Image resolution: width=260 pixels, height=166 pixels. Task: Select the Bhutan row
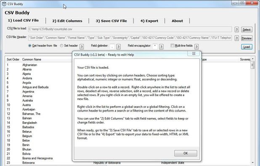(27, 150)
